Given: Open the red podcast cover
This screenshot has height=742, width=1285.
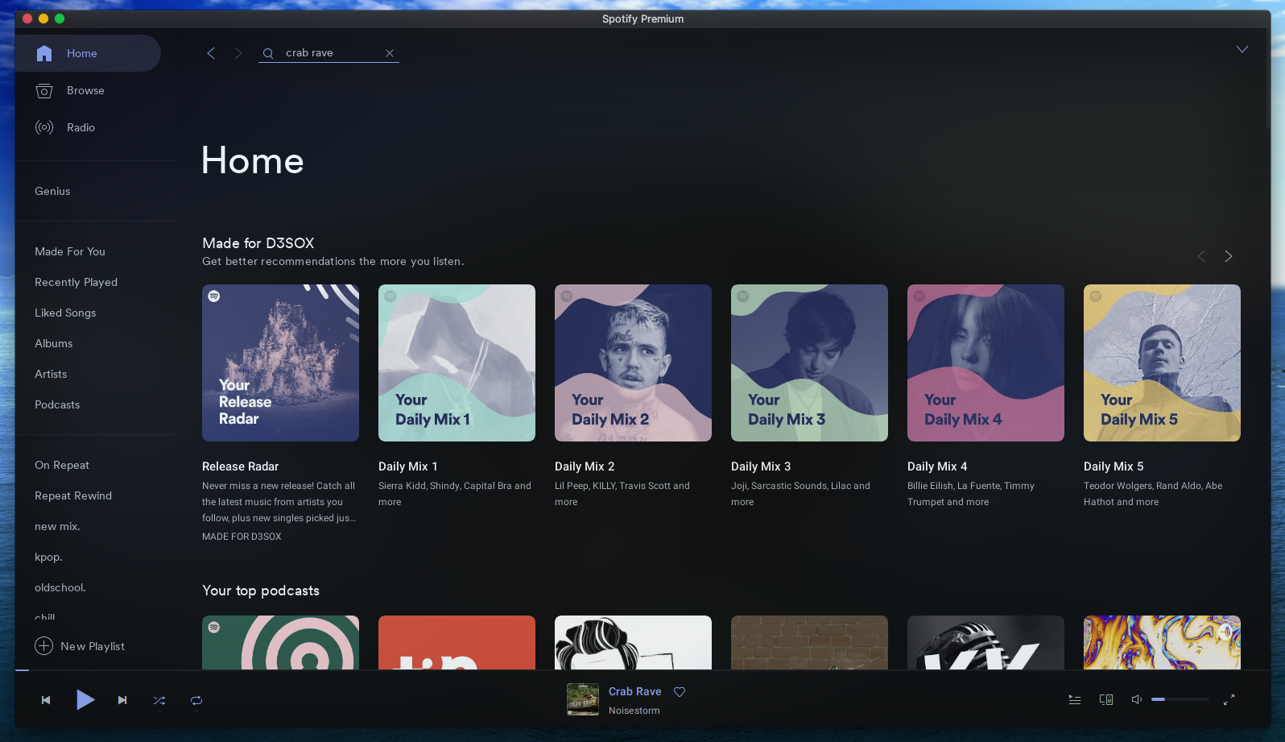Looking at the screenshot, I should (x=457, y=642).
